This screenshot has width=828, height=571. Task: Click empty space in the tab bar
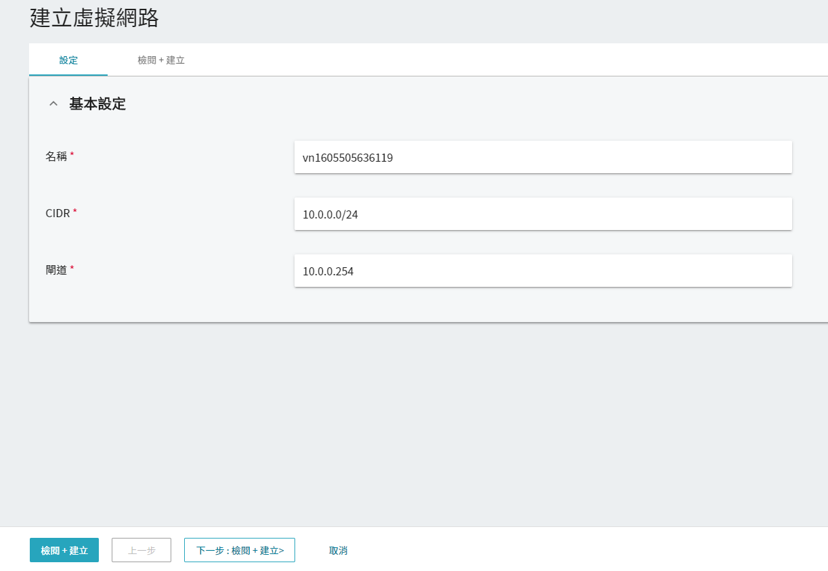(x=474, y=60)
